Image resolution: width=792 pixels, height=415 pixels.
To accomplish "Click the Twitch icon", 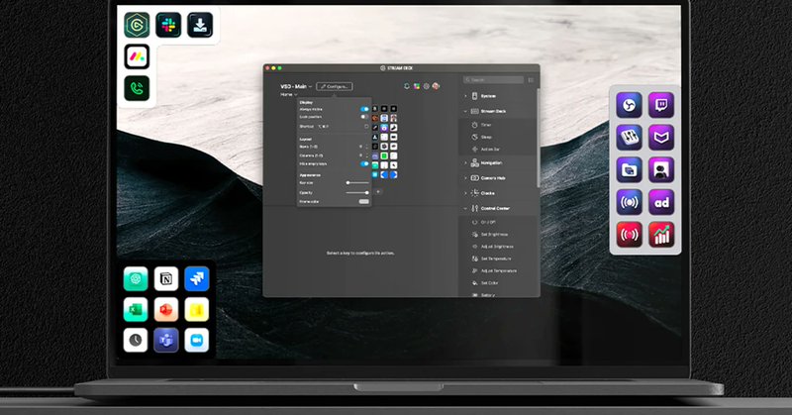I will (661, 105).
